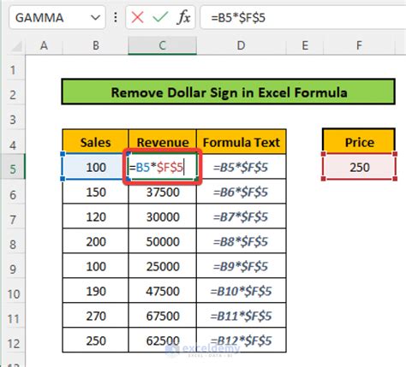The width and height of the screenshot is (406, 367).
Task: Open formula bar options three-dot handle
Action: click(x=116, y=18)
